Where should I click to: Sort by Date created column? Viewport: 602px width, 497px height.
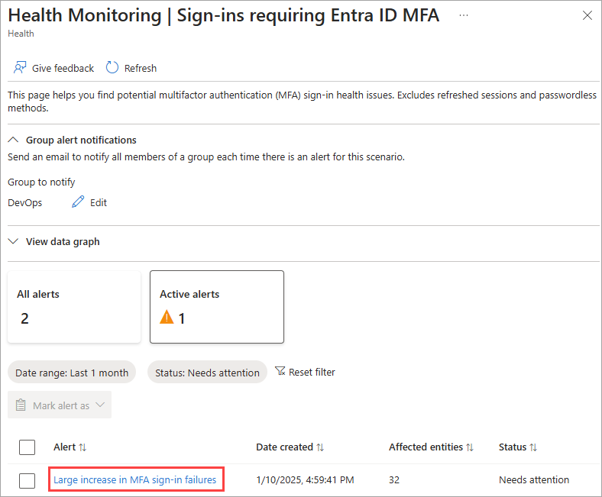pyautogui.click(x=320, y=447)
